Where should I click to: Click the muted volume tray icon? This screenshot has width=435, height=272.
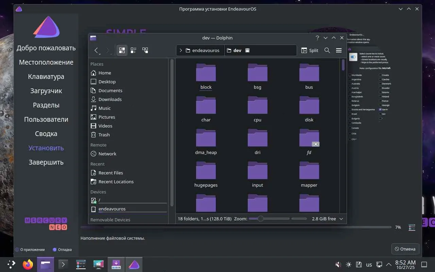[x=338, y=265]
